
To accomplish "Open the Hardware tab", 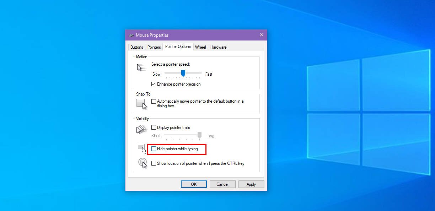I will tap(218, 47).
